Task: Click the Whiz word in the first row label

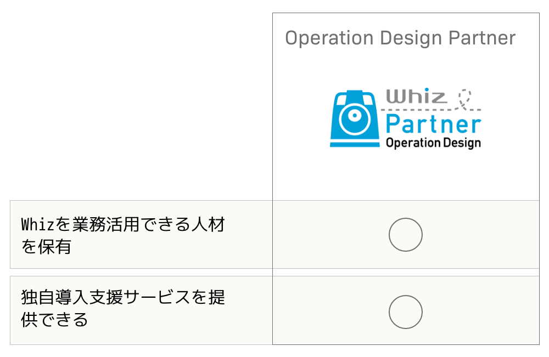Action: (x=38, y=224)
